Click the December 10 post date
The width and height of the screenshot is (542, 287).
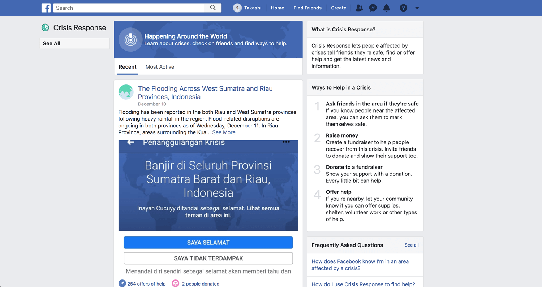point(152,104)
